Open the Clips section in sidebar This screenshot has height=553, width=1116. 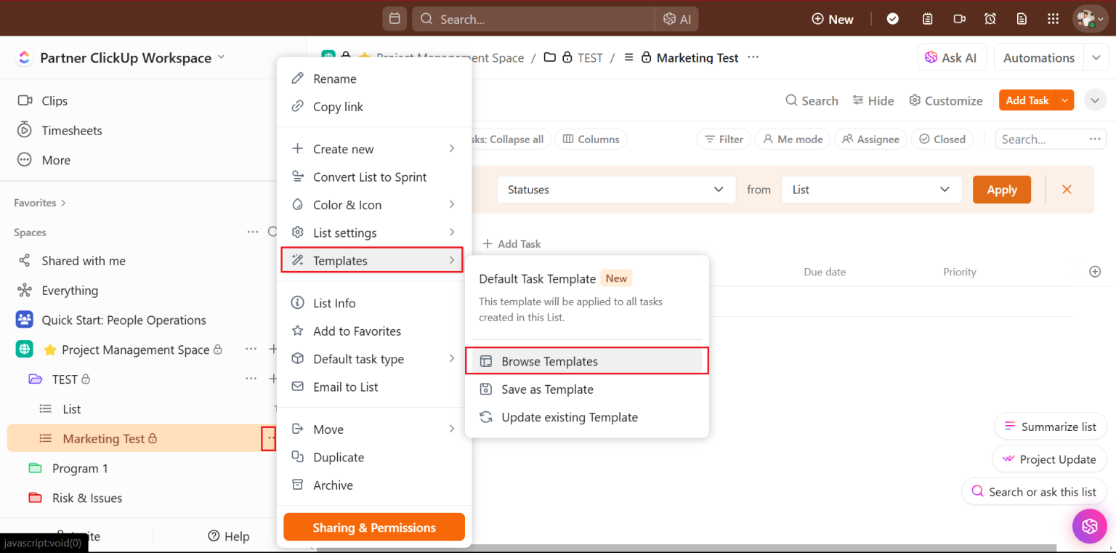pos(52,100)
